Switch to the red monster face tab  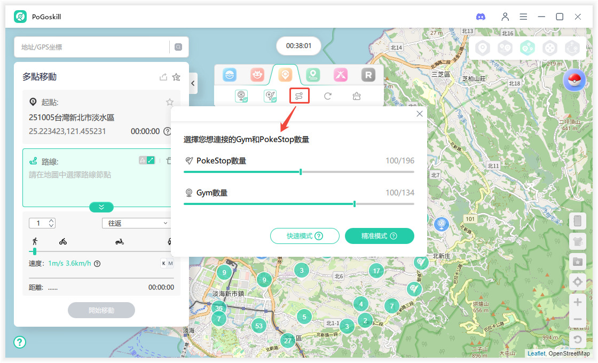tap(257, 75)
